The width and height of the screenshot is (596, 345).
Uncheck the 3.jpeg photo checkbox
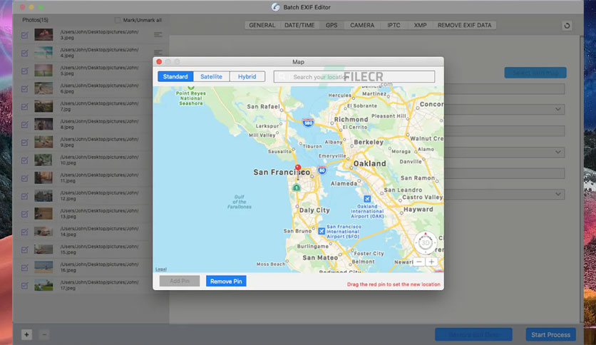pos(25,35)
